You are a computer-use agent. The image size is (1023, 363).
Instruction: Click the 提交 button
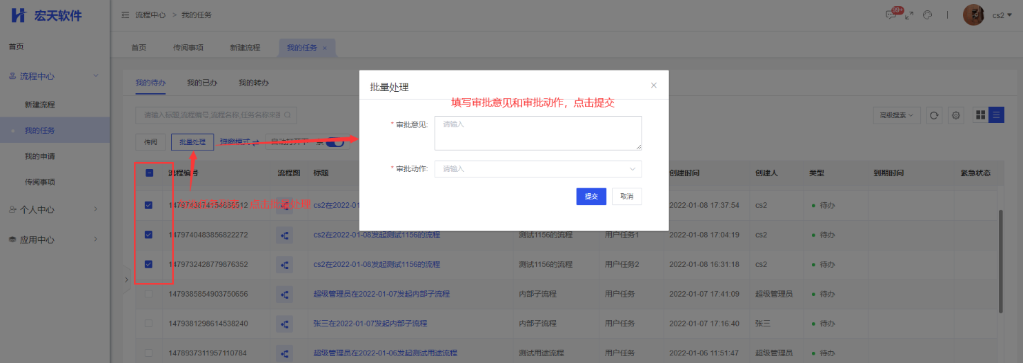pos(591,197)
